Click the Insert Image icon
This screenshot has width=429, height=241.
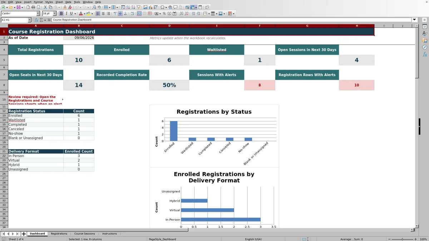[x=145, y=7]
